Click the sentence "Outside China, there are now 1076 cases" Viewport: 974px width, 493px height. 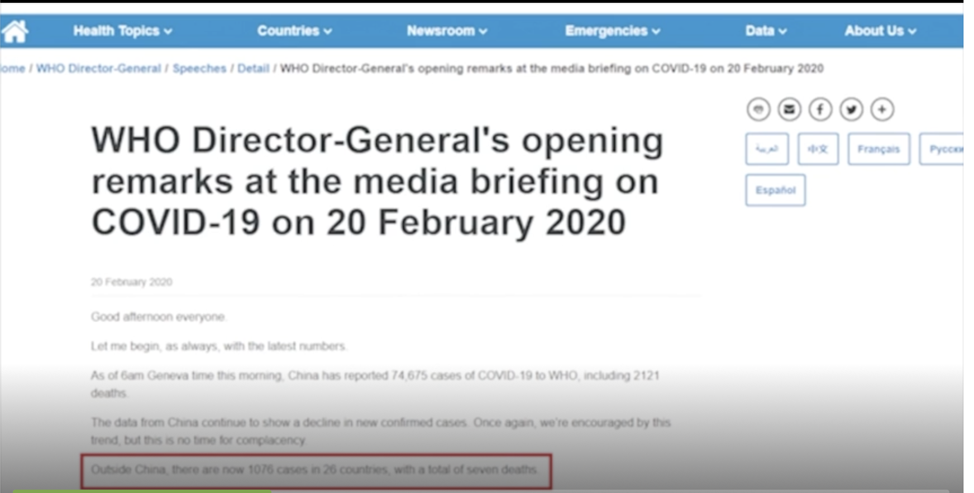coord(316,470)
